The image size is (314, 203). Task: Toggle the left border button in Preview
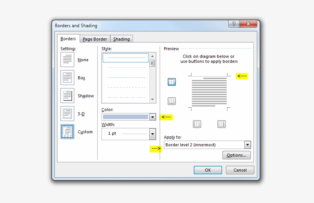point(197,124)
